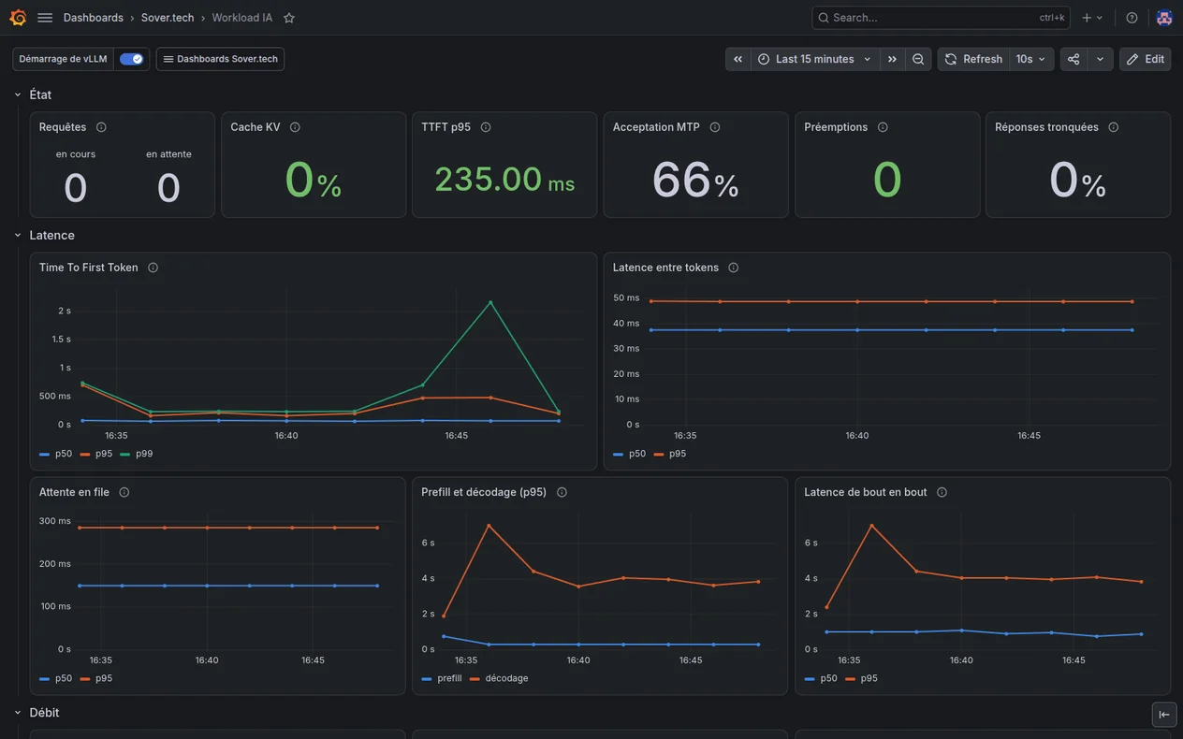
Task: Open the plus New menu dropdown
Action: pyautogui.click(x=1092, y=18)
